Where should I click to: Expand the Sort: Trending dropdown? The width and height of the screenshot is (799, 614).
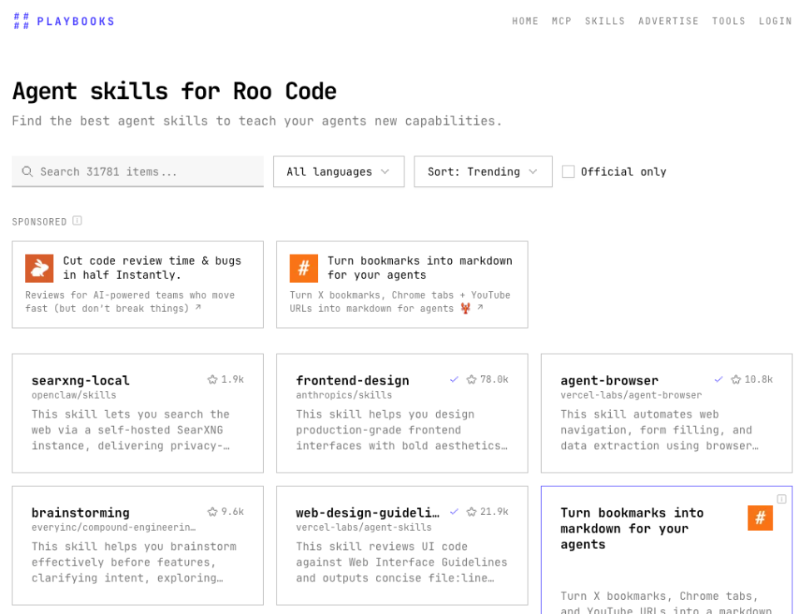point(483,171)
